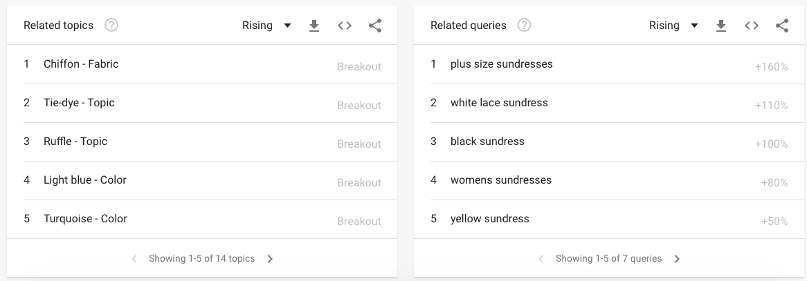Viewport: 807px width, 281px height.
Task: Open help tooltip next to Related queries
Action: [x=524, y=25]
